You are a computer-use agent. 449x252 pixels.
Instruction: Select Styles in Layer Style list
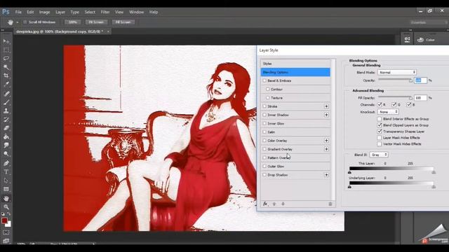(x=295, y=64)
